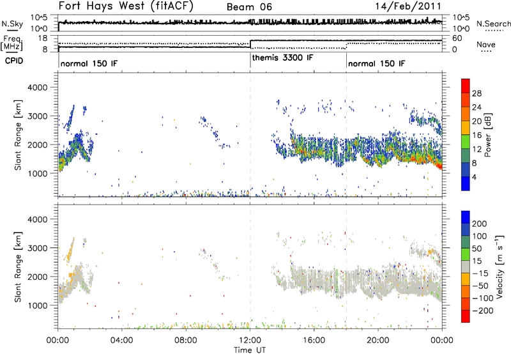This screenshot has width=511, height=354.
Task: Click the power panel 'Slant Range [km]' axis label
Action: [x=18, y=135]
